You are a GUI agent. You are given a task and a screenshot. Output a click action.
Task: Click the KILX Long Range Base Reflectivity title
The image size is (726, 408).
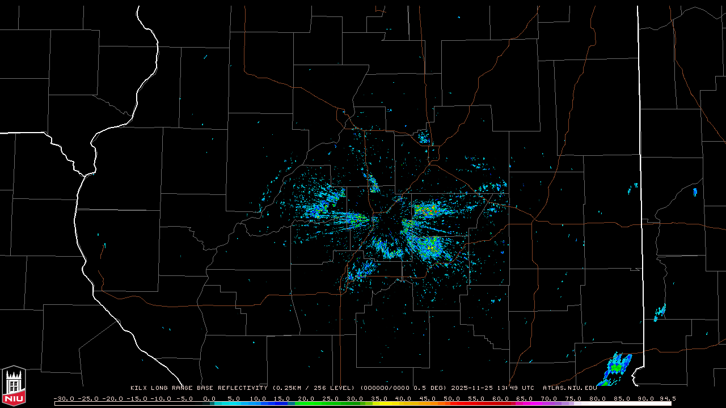pyautogui.click(x=199, y=388)
